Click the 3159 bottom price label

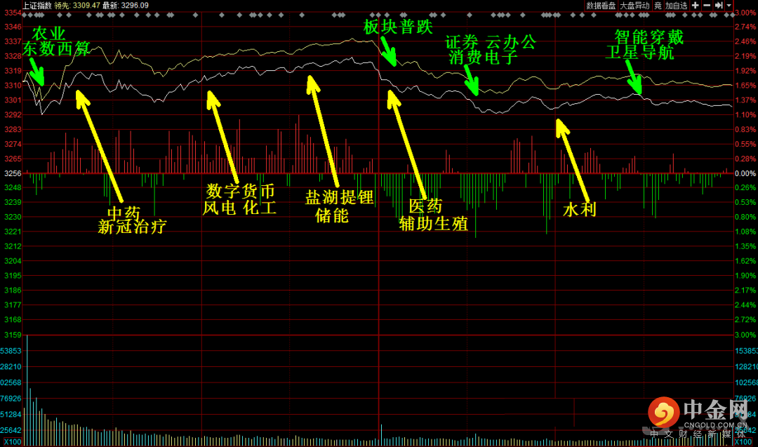coord(13,335)
